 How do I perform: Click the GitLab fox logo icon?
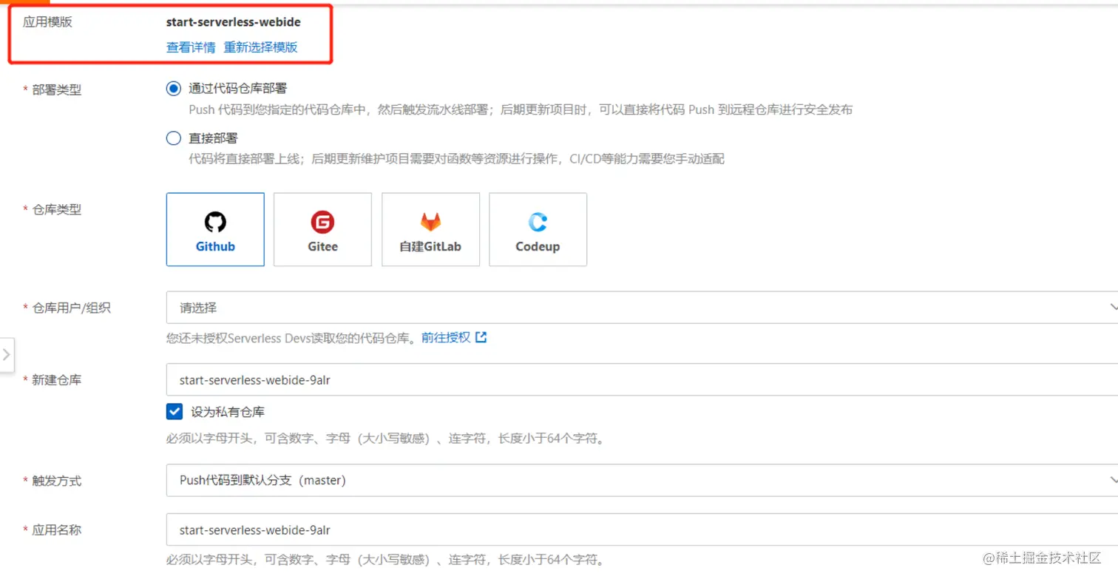coord(430,222)
